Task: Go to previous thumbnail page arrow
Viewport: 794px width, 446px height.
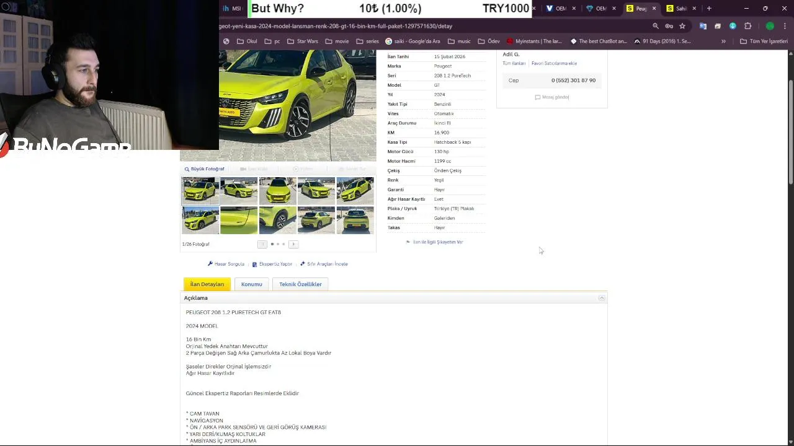Action: click(262, 244)
